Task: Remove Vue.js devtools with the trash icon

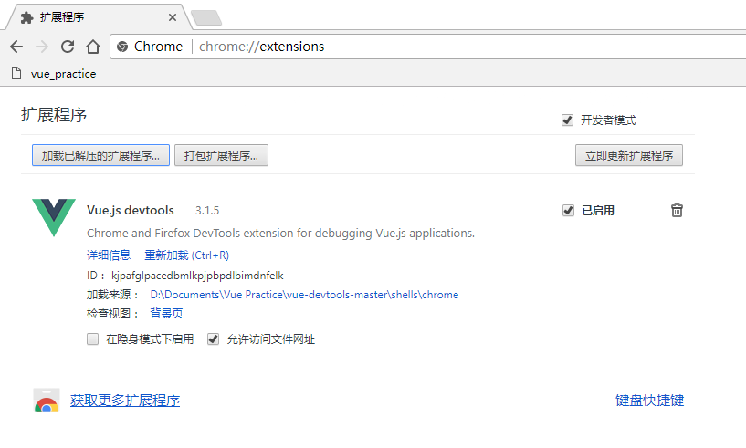Action: point(677,210)
